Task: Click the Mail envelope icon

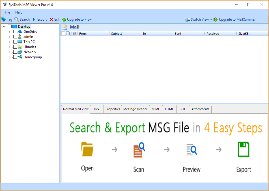Action: 64,27
